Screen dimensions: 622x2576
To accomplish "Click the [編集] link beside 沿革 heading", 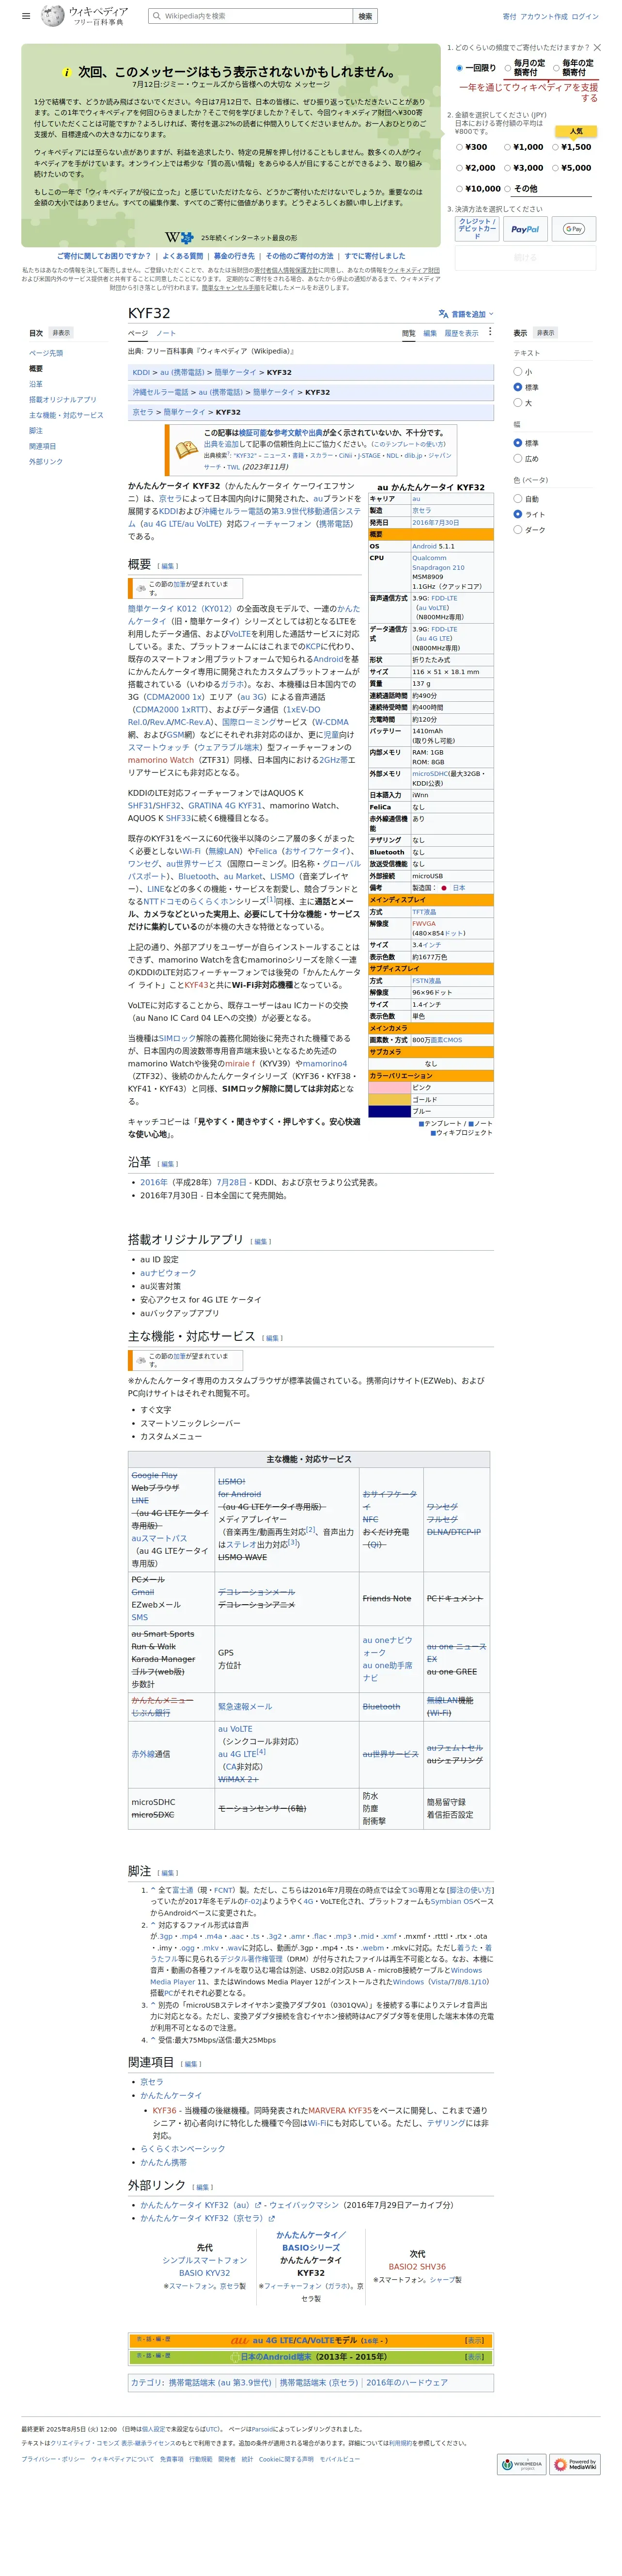I will [168, 1164].
